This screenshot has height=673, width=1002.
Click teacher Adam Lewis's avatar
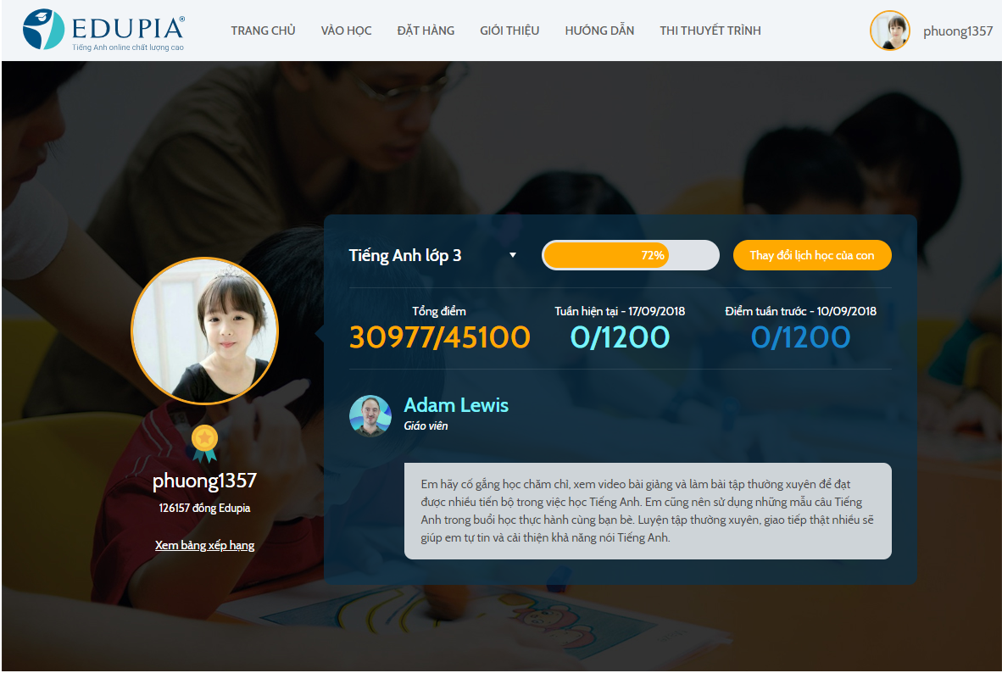[370, 415]
